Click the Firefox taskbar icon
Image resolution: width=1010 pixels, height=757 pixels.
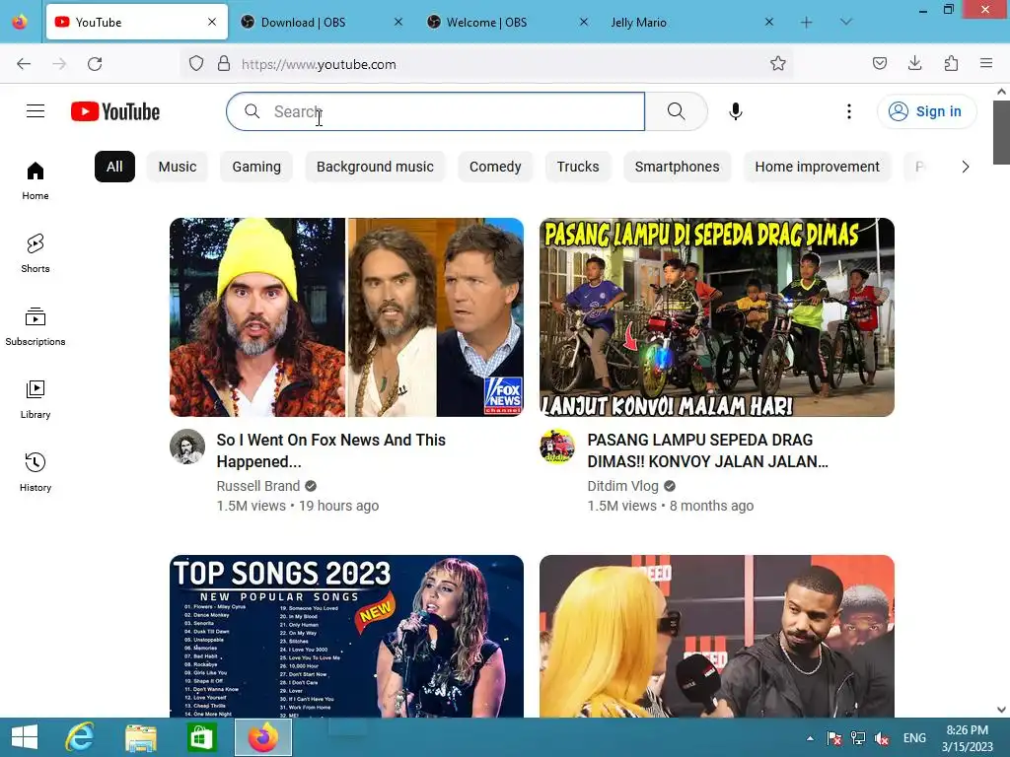(x=263, y=737)
